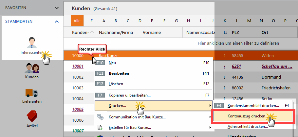
Task: Filter customers by letter E
Action: coord(152,21)
